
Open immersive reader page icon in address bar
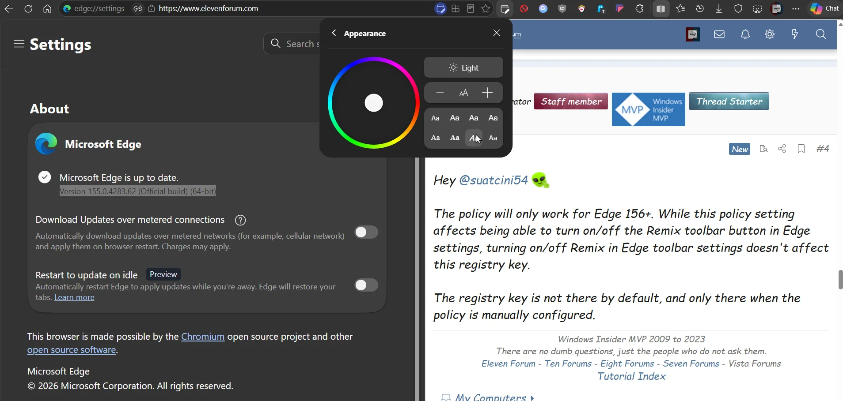[x=471, y=8]
